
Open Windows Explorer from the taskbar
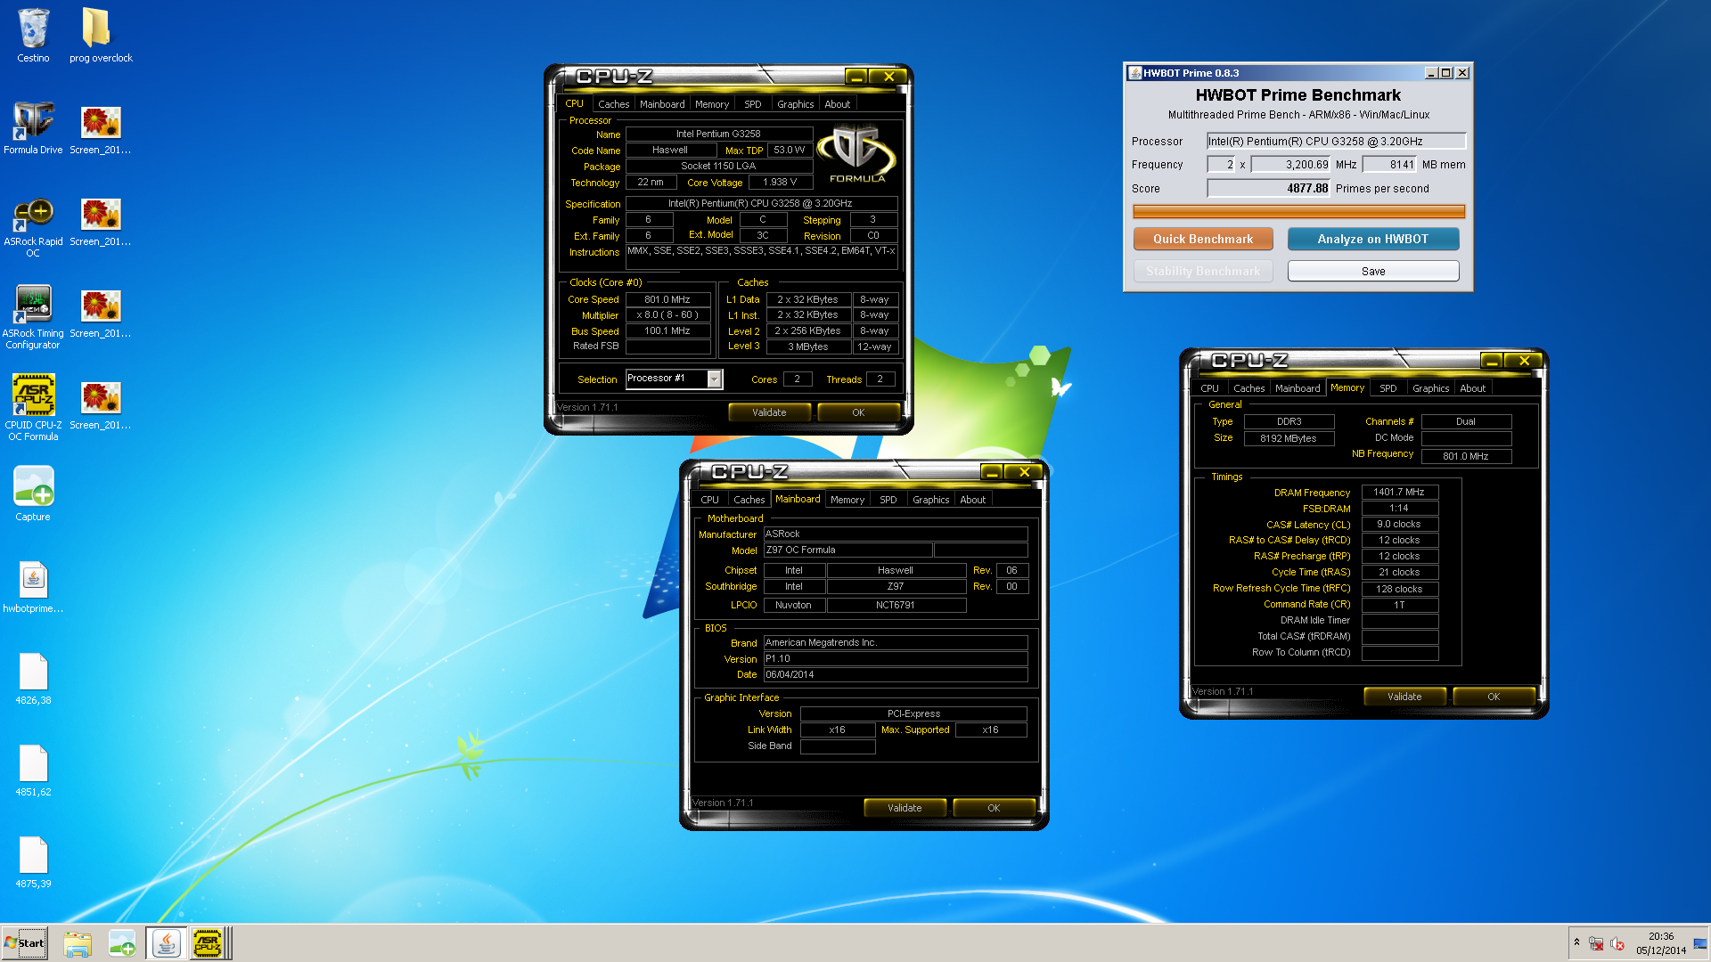click(x=78, y=943)
